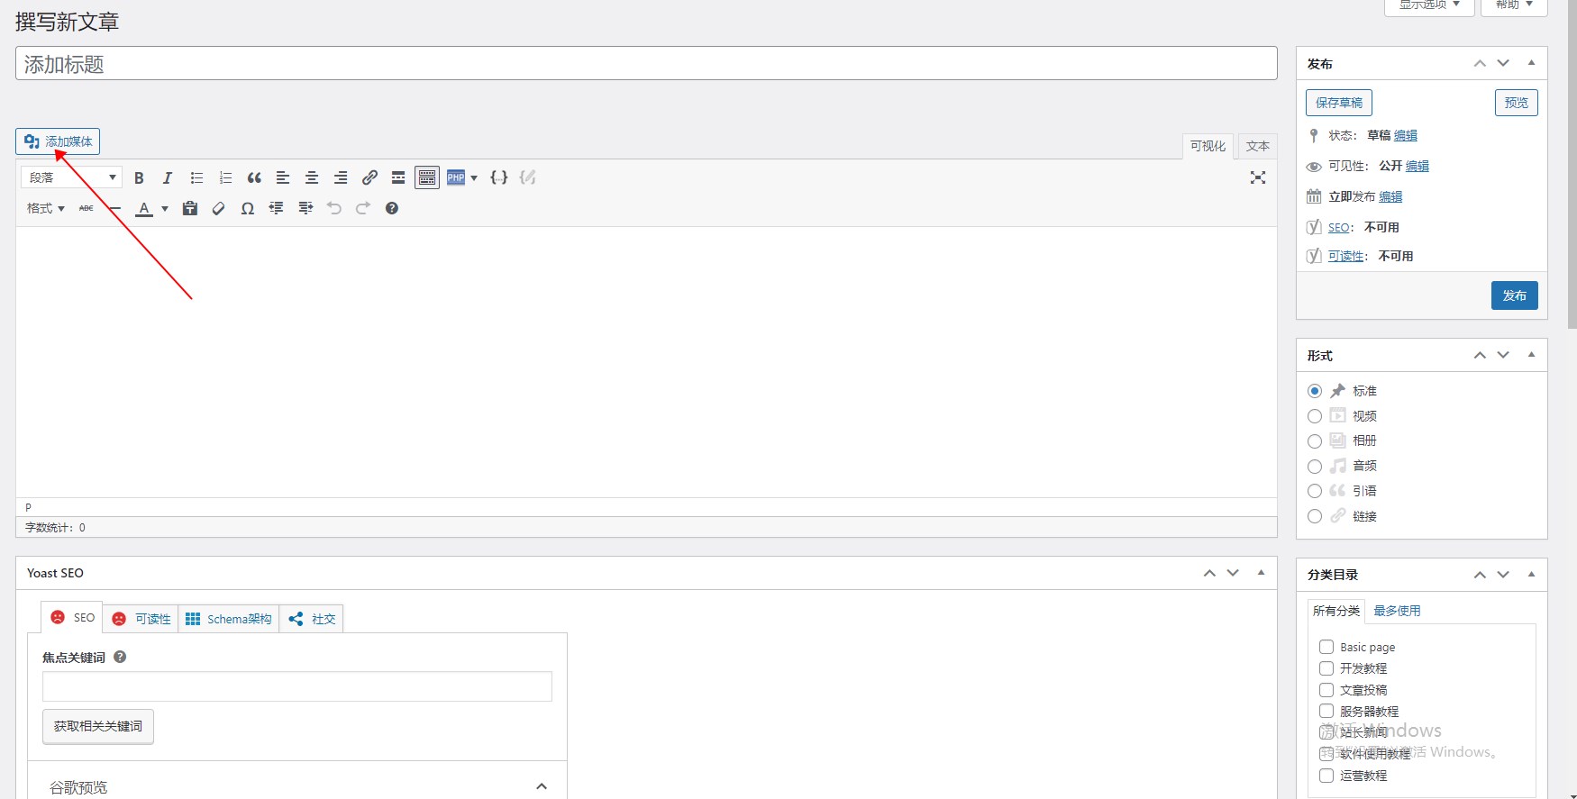Open the Yoast 社交 tab

312,619
